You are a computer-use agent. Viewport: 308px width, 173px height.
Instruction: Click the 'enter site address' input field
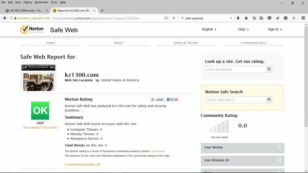235,69
